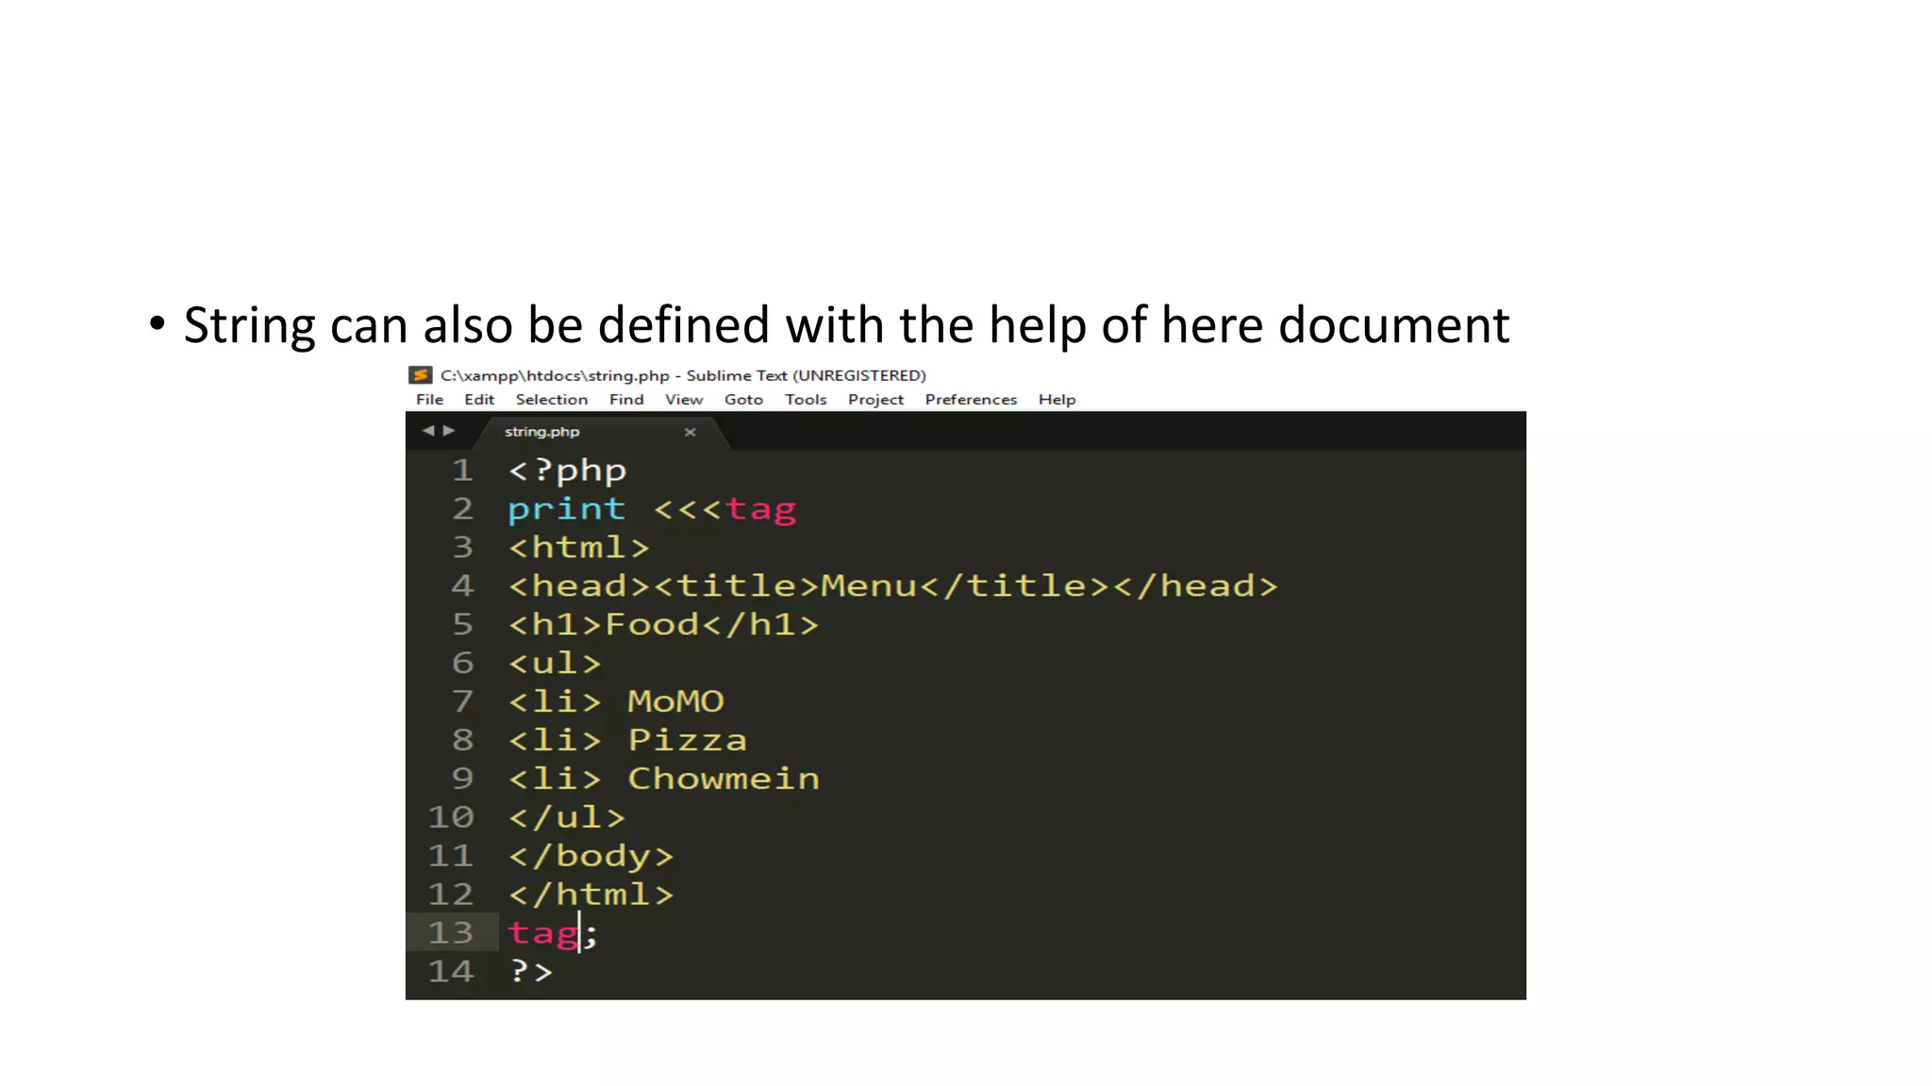
Task: Click the <h1>Food</h1> line
Action: [x=663, y=624]
